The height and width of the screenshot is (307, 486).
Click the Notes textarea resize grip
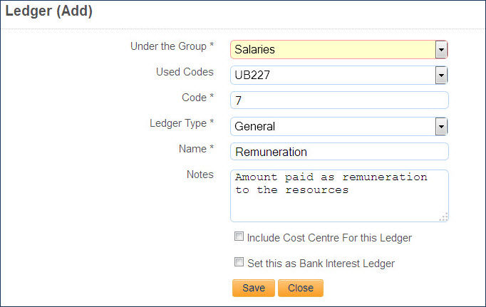[443, 217]
